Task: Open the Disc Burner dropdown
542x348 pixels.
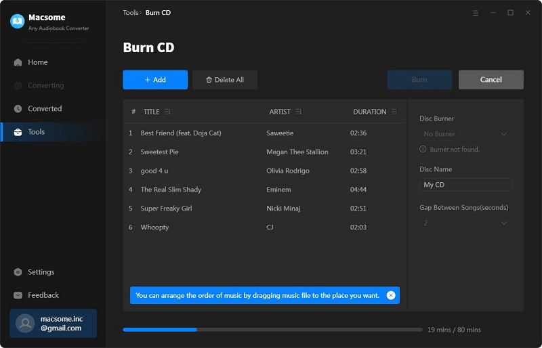Action: (465, 134)
